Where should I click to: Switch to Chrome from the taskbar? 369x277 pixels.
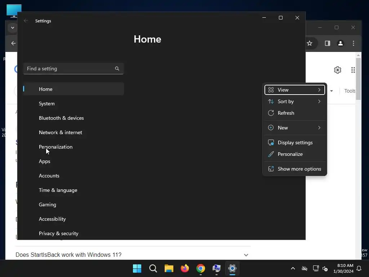tap(201, 268)
